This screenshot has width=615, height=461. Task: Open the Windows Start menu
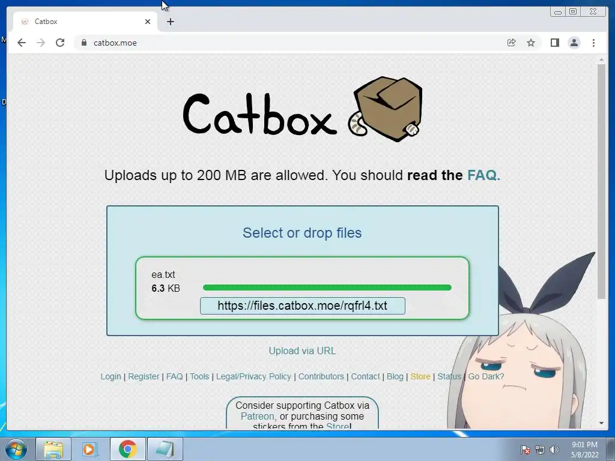click(x=16, y=449)
